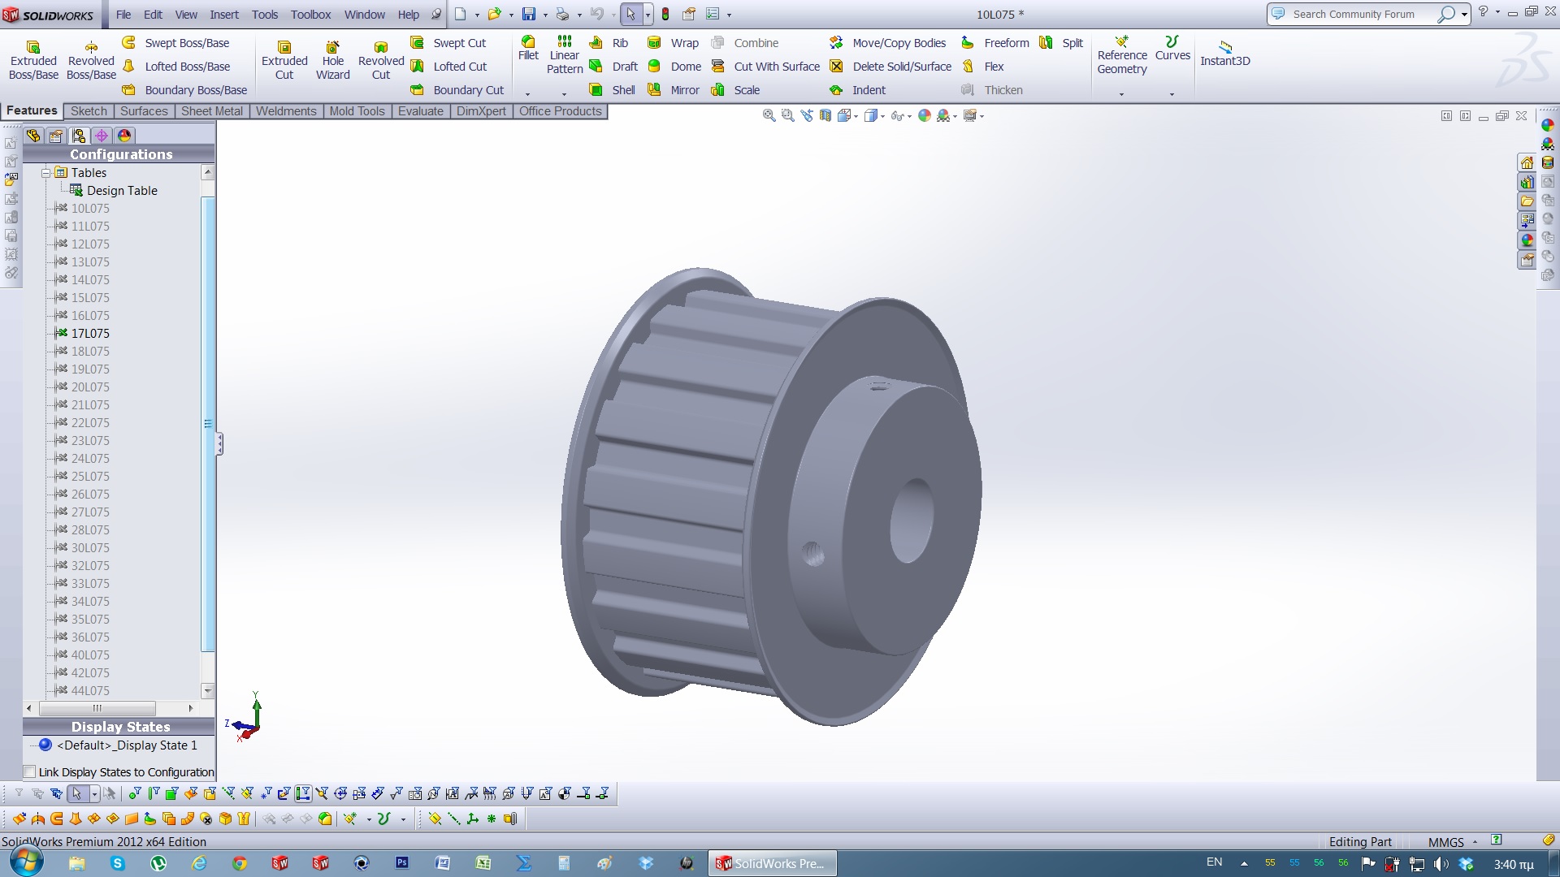Open the display style dropdown in view toolbar
Viewport: 1560px width, 877px height.
click(x=882, y=116)
